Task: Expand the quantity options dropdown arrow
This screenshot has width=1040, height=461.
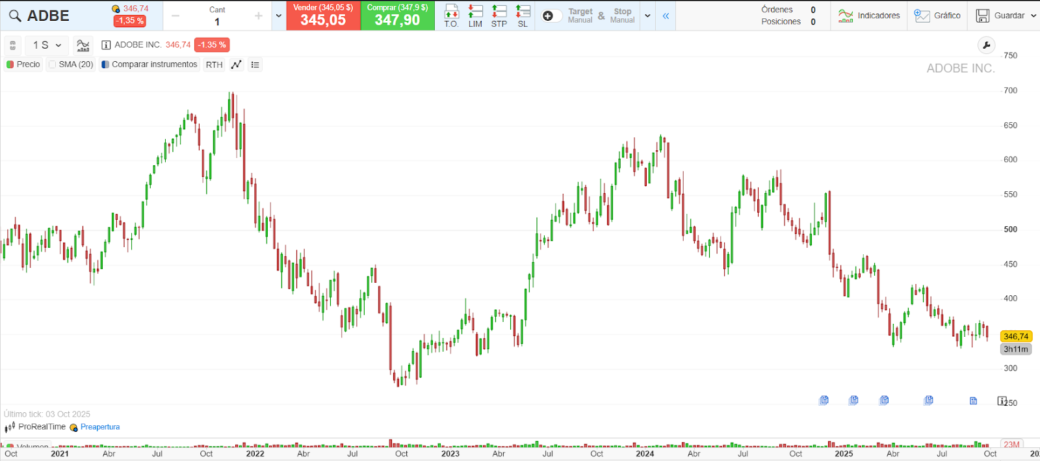Action: tap(279, 16)
